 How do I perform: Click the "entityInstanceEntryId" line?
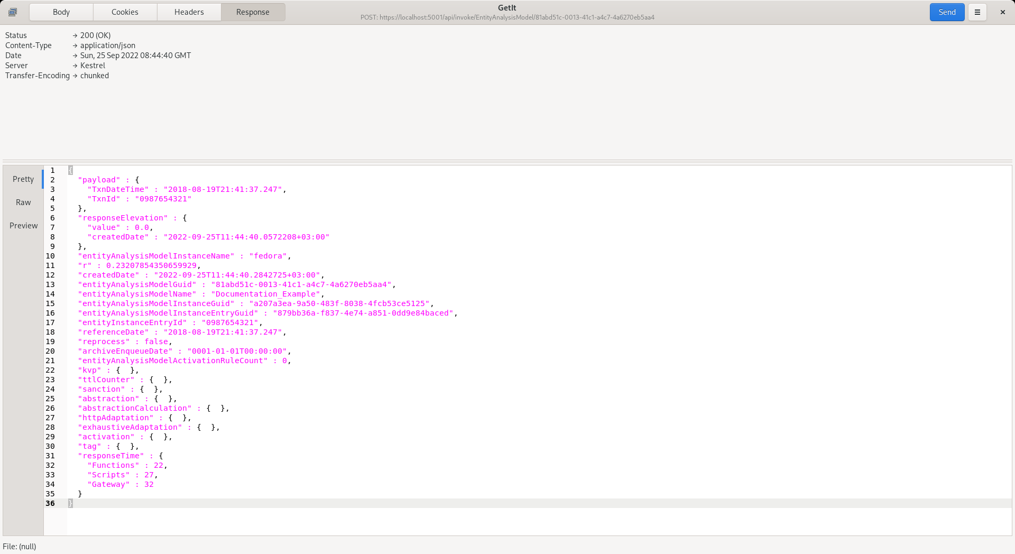coord(170,322)
